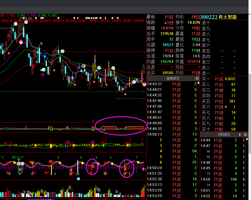
Task: Open stock title 300222 科大智能
Action: pos(218,17)
